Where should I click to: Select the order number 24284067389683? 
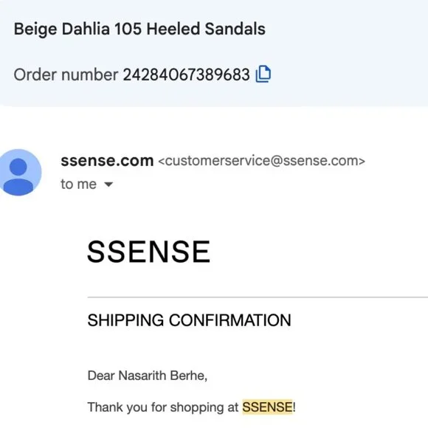[186, 75]
